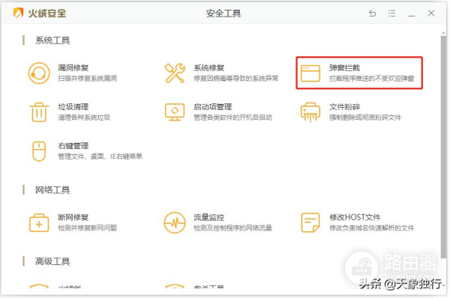Select the 漏洞修复 title text
The image size is (450, 298).
pos(73,68)
